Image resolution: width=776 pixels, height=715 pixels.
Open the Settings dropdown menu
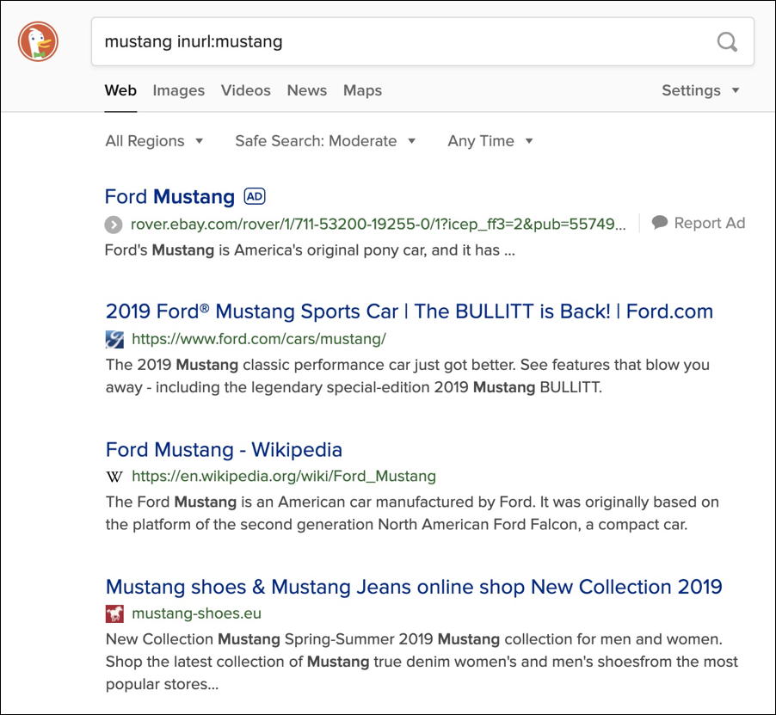(x=701, y=90)
